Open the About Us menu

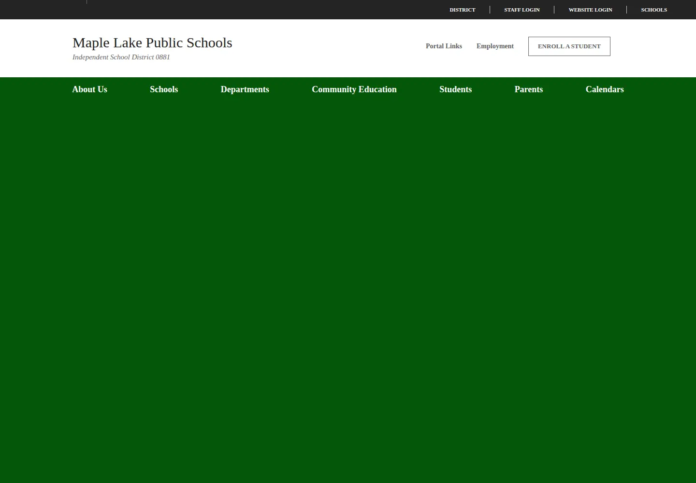pyautogui.click(x=89, y=89)
